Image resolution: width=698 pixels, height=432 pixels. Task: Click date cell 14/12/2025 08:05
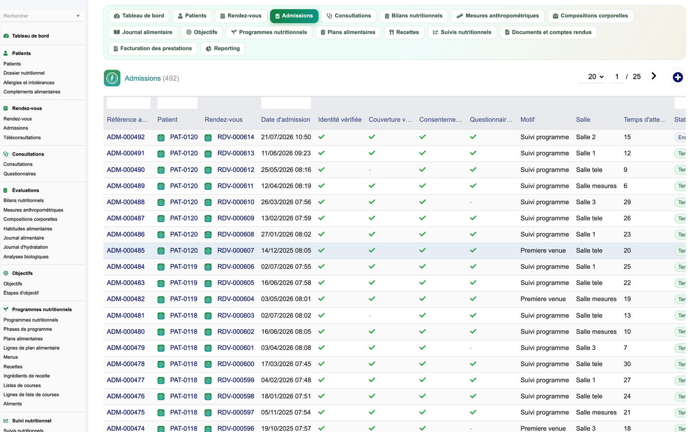point(286,251)
